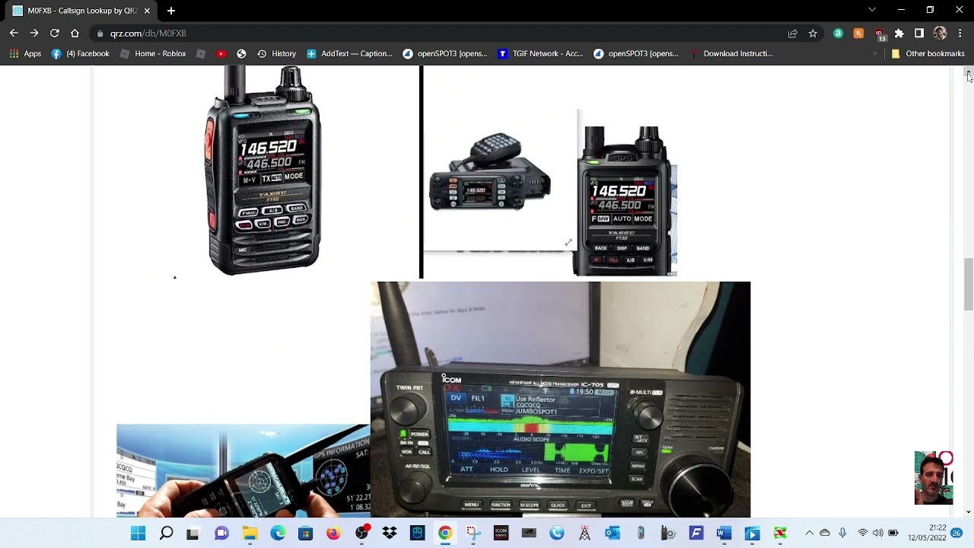This screenshot has width=974, height=548.
Task: Open the Wi-Fi network settings
Action: 862,534
